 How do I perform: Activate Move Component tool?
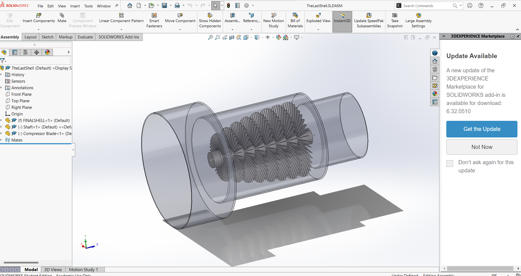pyautogui.click(x=180, y=18)
